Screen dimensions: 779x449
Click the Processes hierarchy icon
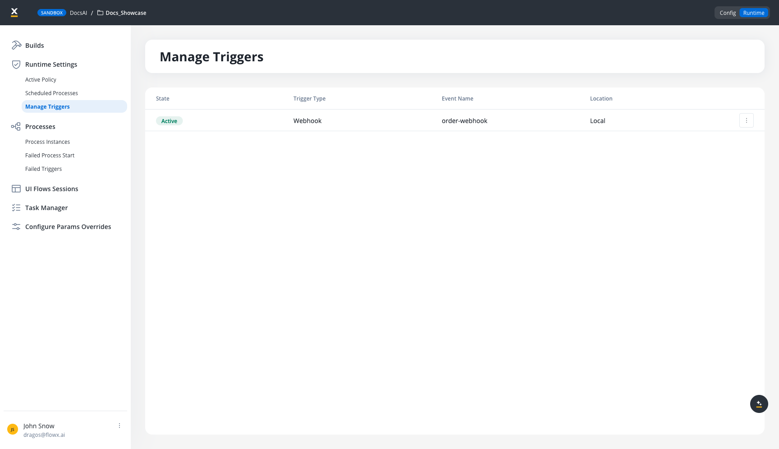click(x=16, y=126)
